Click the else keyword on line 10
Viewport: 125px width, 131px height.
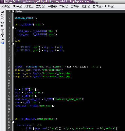pyautogui.click(x=17, y=41)
